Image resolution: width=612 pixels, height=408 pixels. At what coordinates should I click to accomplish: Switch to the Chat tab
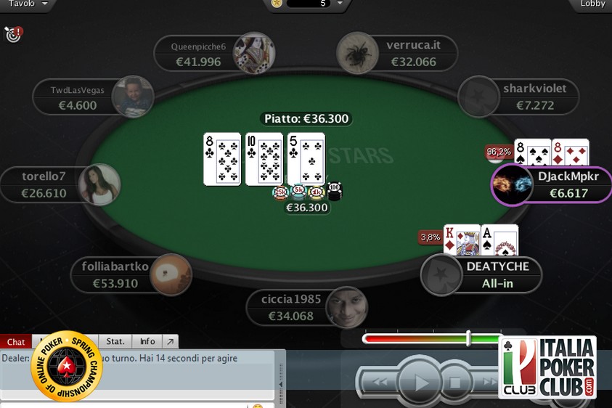tap(16, 342)
